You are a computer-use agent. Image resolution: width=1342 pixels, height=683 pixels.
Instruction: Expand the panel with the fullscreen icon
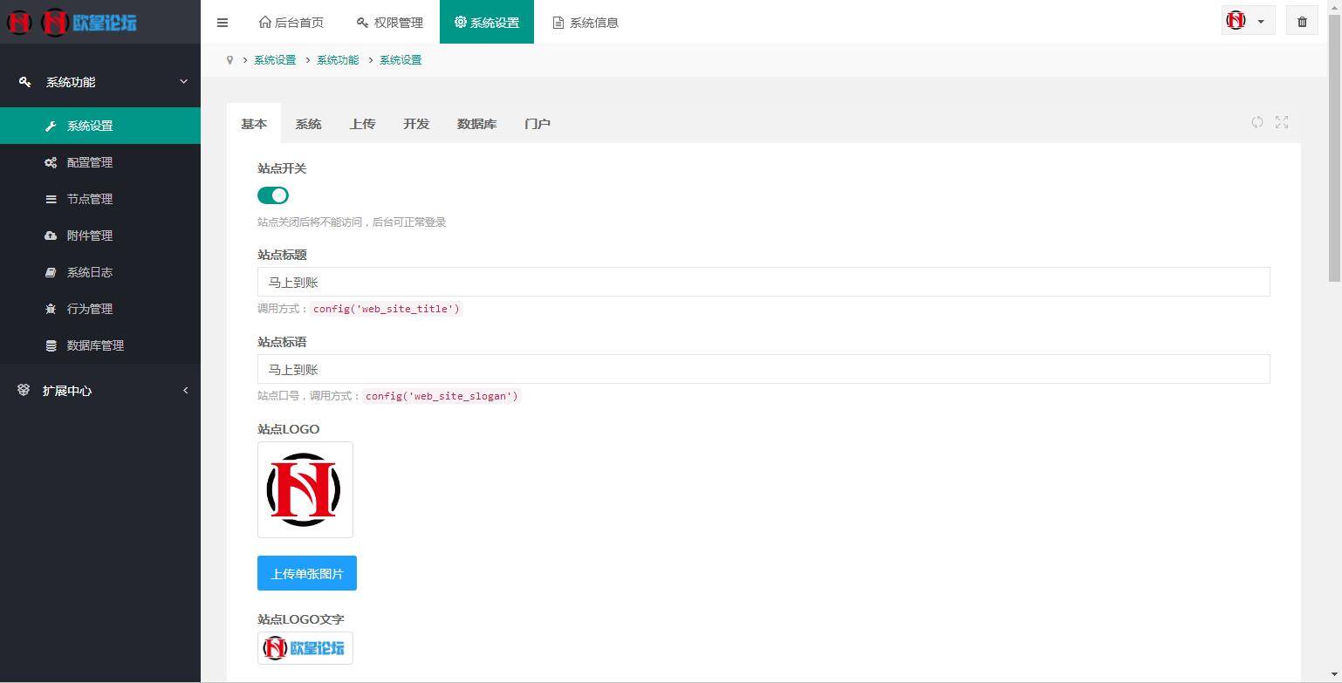[x=1281, y=122]
